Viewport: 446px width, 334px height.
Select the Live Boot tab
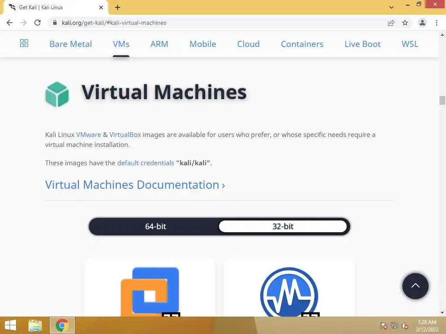[x=362, y=44]
